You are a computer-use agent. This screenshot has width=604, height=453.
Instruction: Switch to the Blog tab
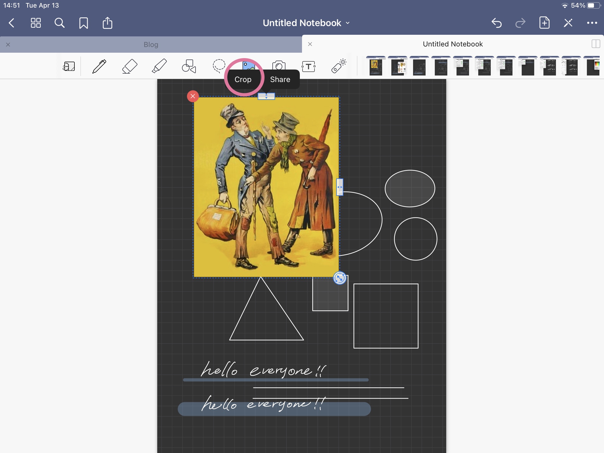point(151,45)
